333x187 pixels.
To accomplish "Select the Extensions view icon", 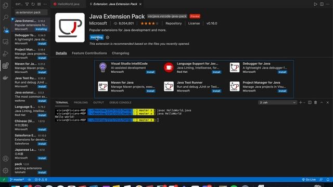I will (6, 65).
